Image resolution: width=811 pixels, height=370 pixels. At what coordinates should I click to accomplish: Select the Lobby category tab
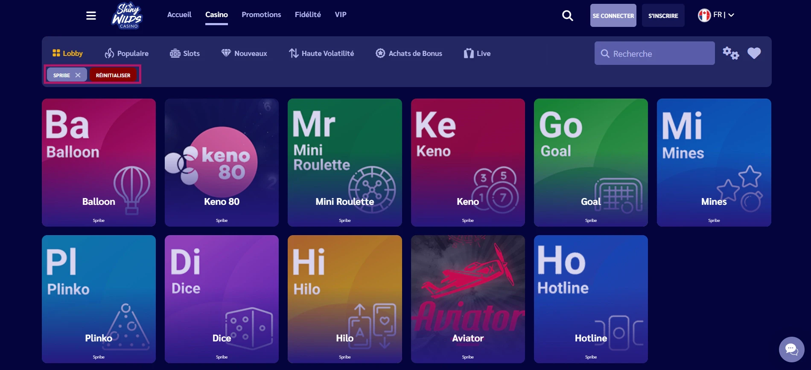(67, 53)
